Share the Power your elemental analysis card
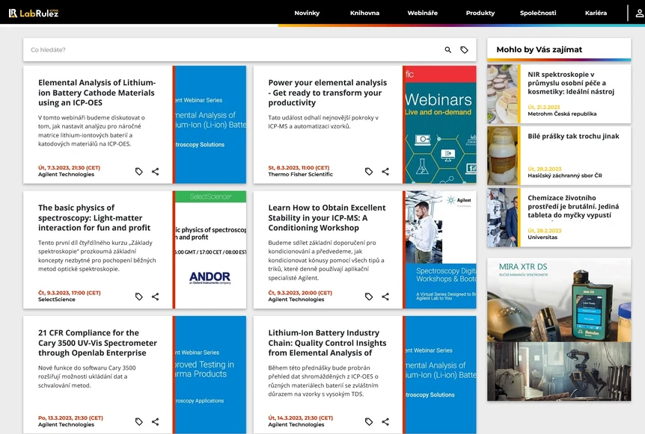 pyautogui.click(x=385, y=172)
